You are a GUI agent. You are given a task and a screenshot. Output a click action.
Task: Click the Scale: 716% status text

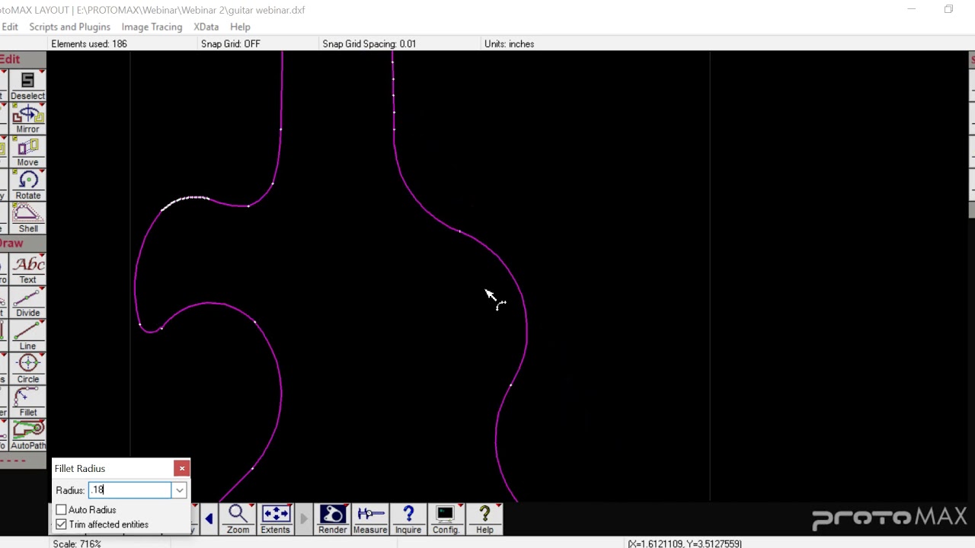(x=77, y=543)
